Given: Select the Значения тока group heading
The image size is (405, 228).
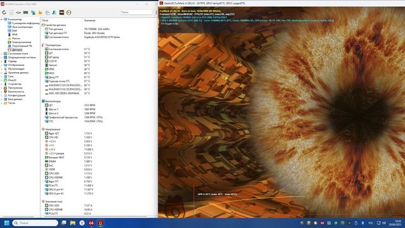Looking at the screenshot, I should [52, 201].
